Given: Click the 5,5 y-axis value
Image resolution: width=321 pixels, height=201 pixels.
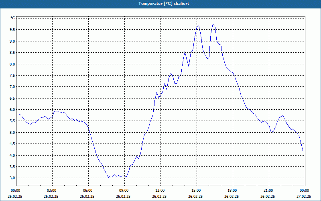Looking at the screenshot, I should click(12, 121).
